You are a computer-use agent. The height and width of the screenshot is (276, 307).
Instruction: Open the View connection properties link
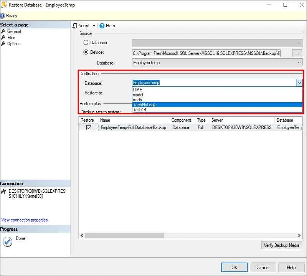tap(25, 220)
